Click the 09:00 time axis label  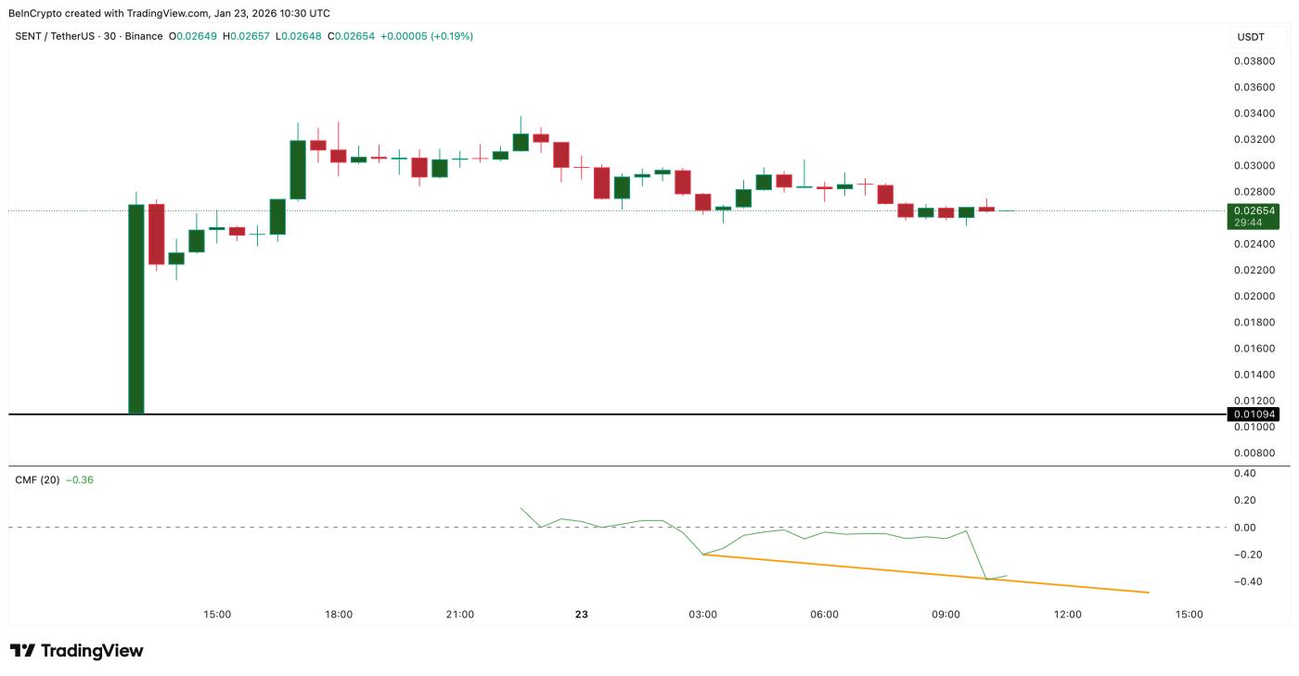[x=946, y=614]
